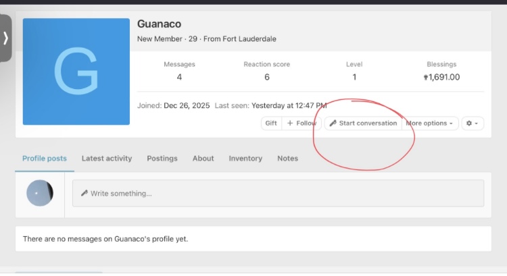Click the Level value 1
This screenshot has width=507, height=276.
pos(354,77)
